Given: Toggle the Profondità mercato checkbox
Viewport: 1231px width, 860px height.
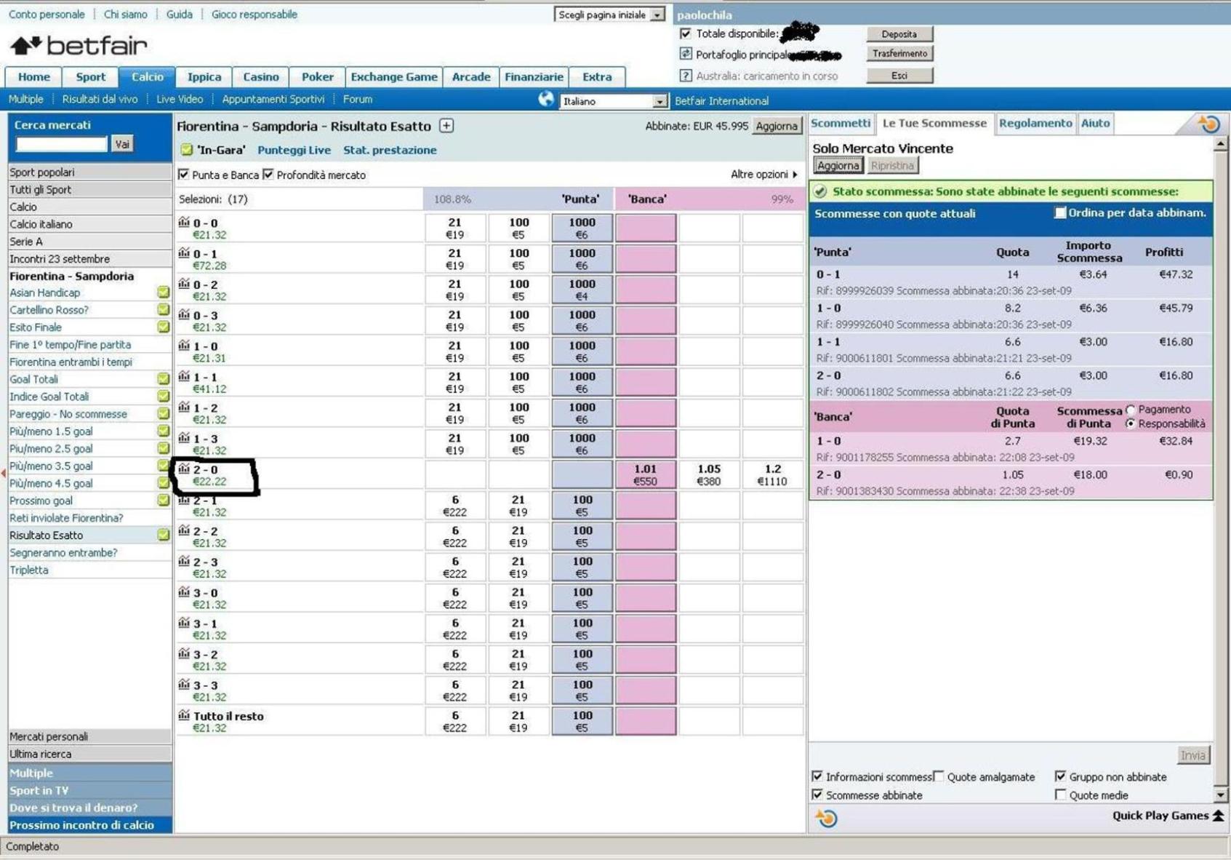Looking at the screenshot, I should [x=268, y=175].
